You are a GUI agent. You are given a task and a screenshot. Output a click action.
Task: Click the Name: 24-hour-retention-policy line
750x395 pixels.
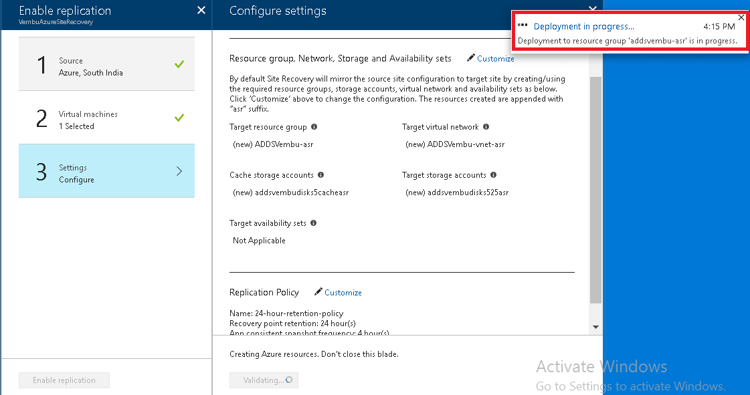tap(286, 313)
